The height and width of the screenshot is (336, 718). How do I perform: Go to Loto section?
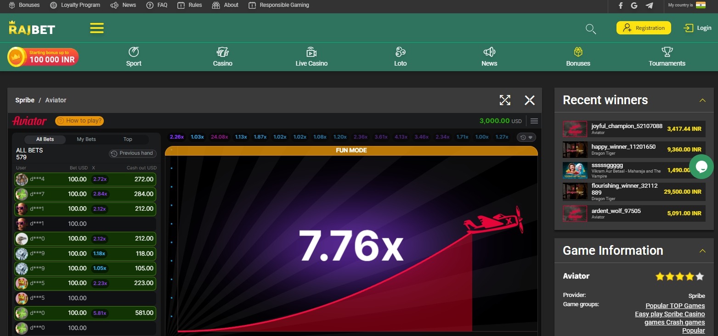pyautogui.click(x=401, y=57)
